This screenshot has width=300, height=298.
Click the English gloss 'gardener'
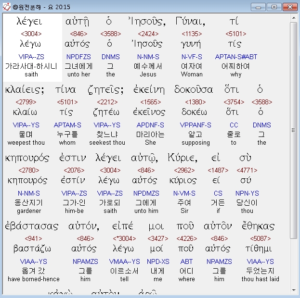pos(29,211)
